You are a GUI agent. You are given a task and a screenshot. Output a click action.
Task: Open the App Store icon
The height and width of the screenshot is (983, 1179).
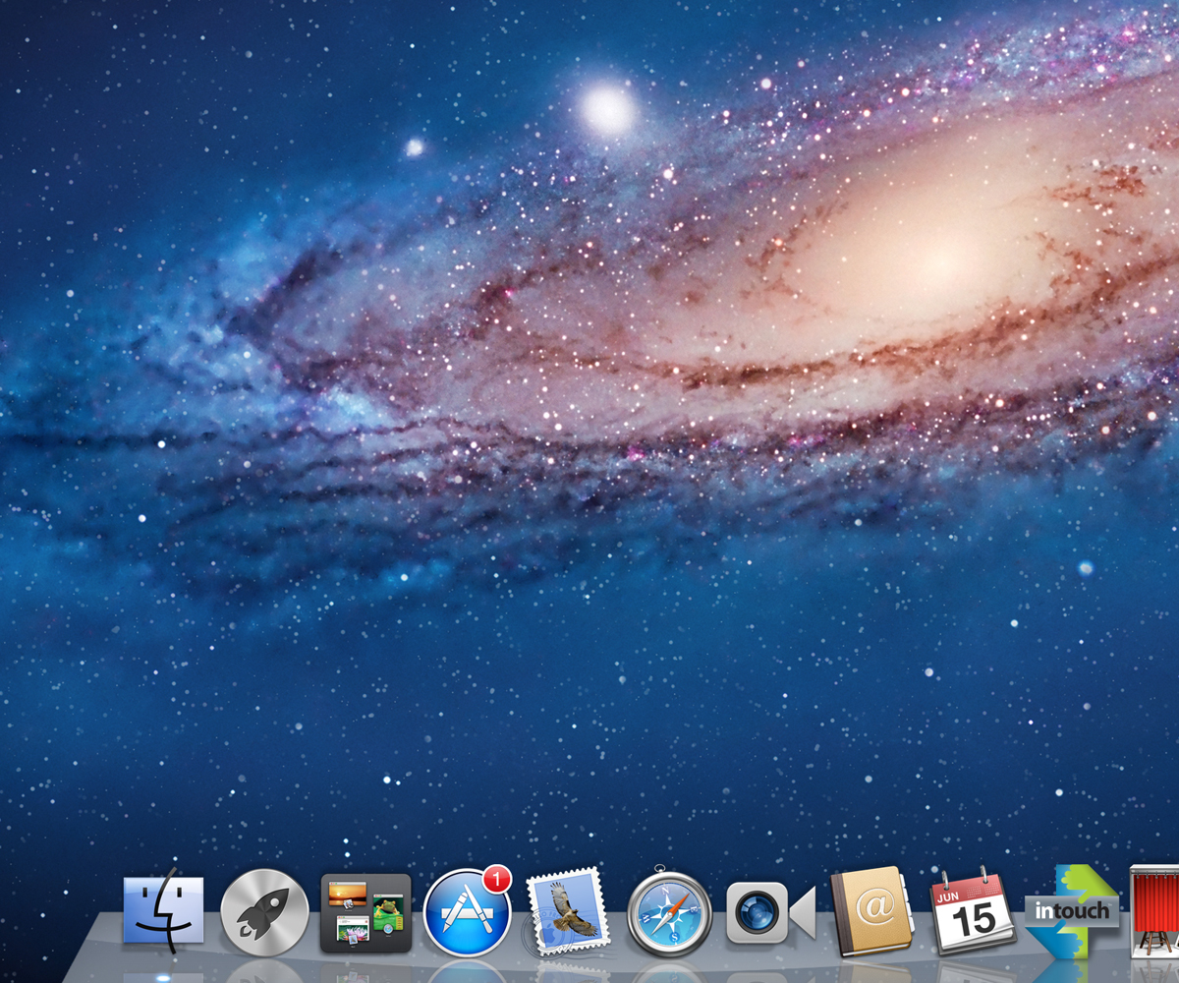[468, 912]
